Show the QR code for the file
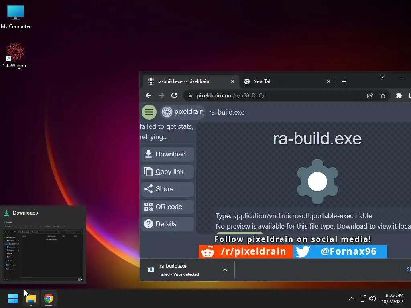The width and height of the screenshot is (411, 308). point(167,207)
